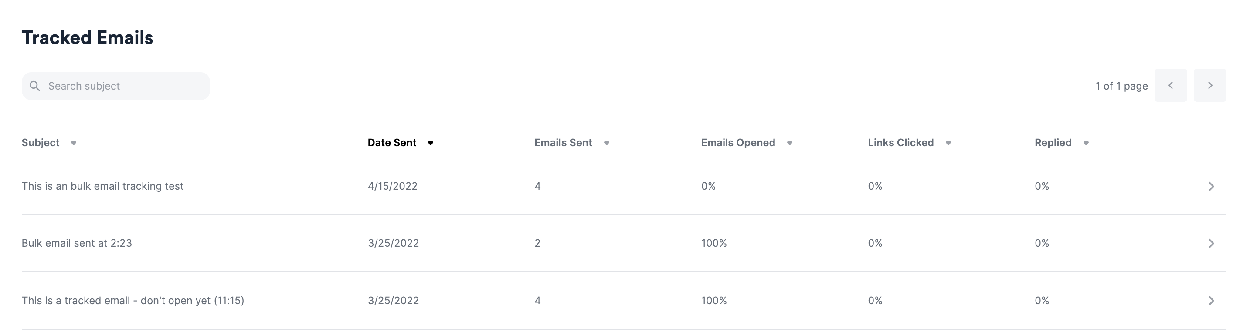The height and width of the screenshot is (335, 1250).
Task: Click the 0% opened value for the 4/15/2022 email
Action: pos(707,186)
